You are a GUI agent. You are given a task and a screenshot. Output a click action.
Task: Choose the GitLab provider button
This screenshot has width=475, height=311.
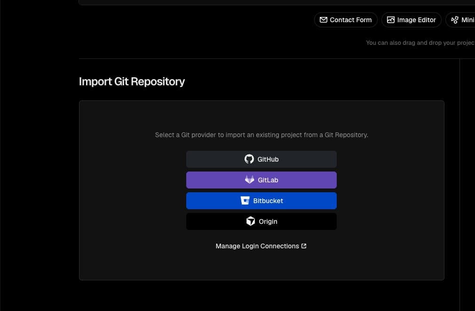pyautogui.click(x=261, y=180)
